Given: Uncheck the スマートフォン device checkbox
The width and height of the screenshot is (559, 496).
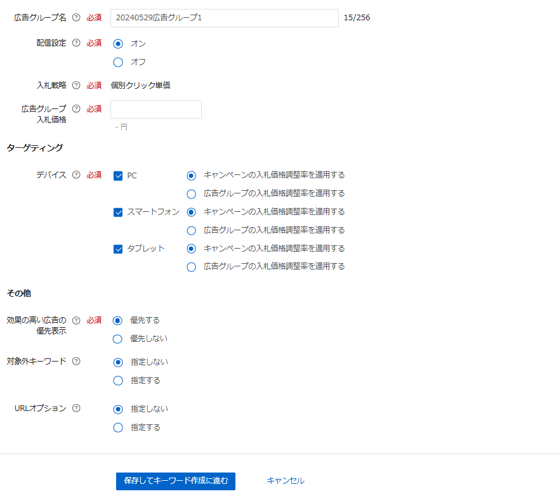Looking at the screenshot, I should pos(118,212).
